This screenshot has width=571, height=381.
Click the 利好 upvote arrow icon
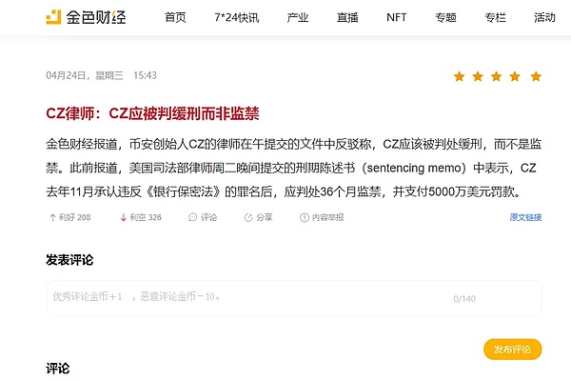pyautogui.click(x=52, y=218)
